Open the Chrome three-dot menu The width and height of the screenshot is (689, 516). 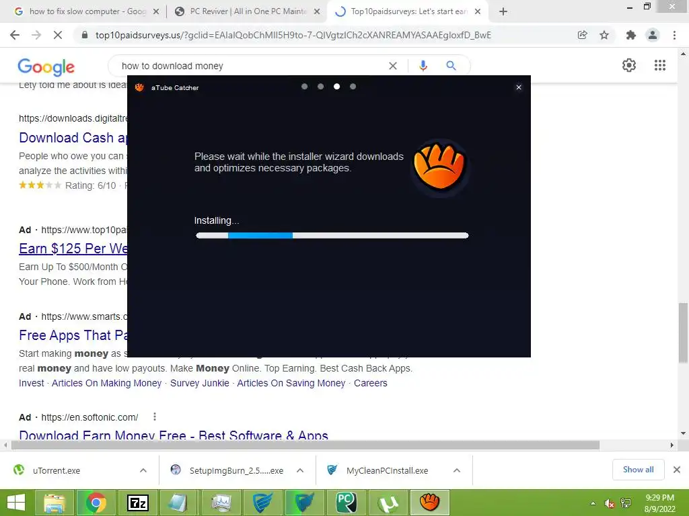click(x=674, y=35)
